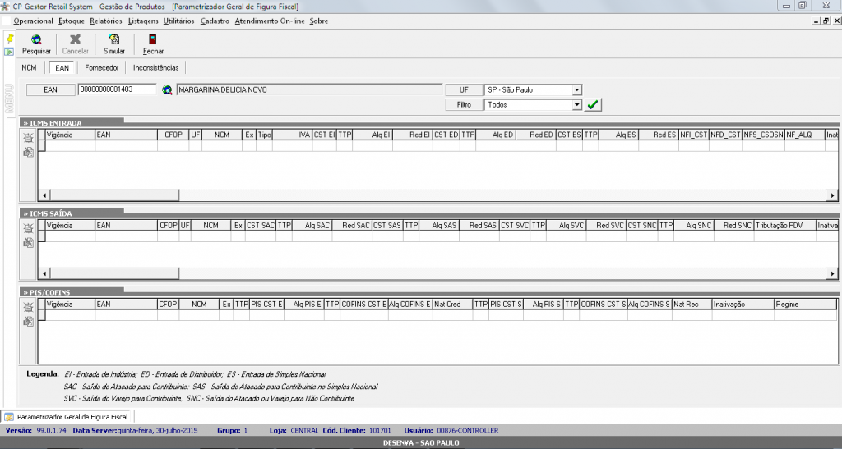The image size is (842, 449).
Task: Click the product lookup globe icon beside the EAN field
Action: (167, 90)
